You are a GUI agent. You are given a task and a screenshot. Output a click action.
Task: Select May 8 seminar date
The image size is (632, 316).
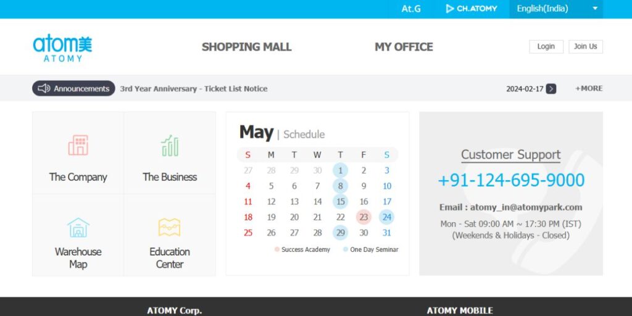[x=341, y=186]
